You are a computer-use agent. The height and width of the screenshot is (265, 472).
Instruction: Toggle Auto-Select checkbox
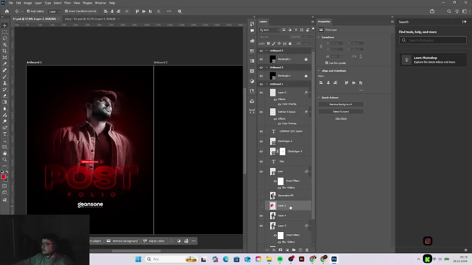tap(28, 11)
